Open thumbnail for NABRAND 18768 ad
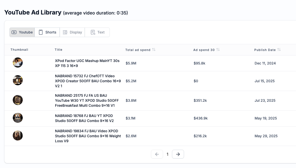Image resolution: width=296 pixels, height=168 pixels. [x=18, y=118]
